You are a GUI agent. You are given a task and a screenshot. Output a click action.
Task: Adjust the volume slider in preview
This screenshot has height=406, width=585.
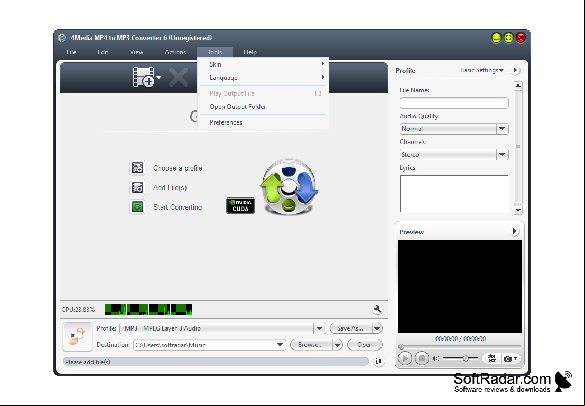pos(461,358)
